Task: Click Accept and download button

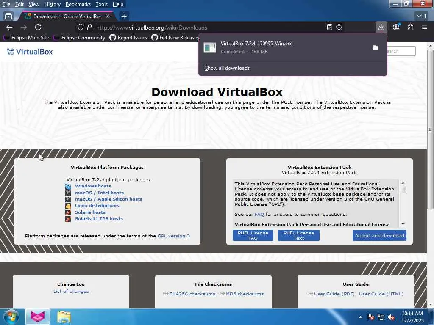Action: coord(379,235)
